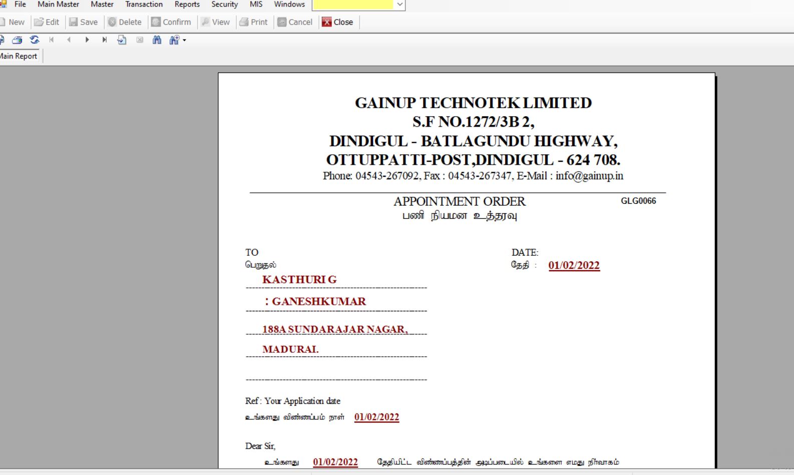Go to the first report page

tap(52, 40)
